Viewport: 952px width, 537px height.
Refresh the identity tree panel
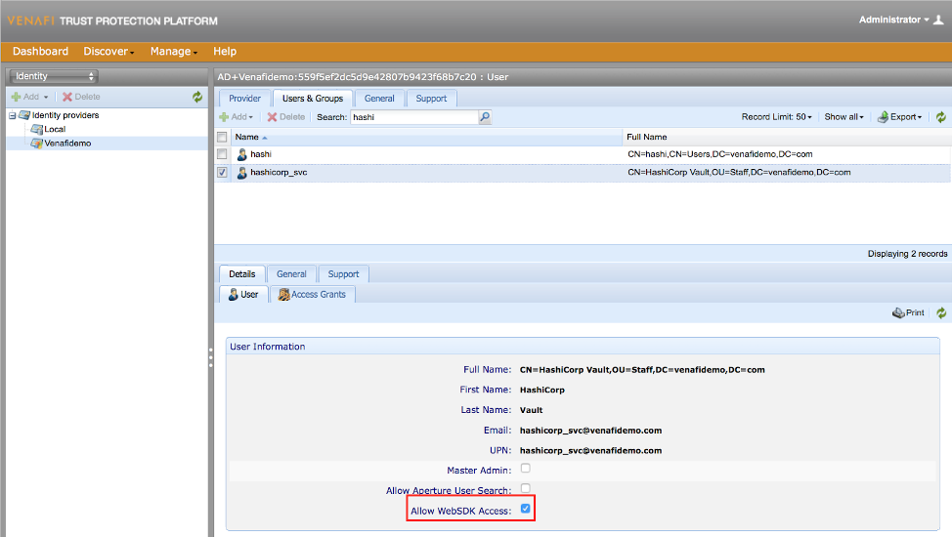197,97
